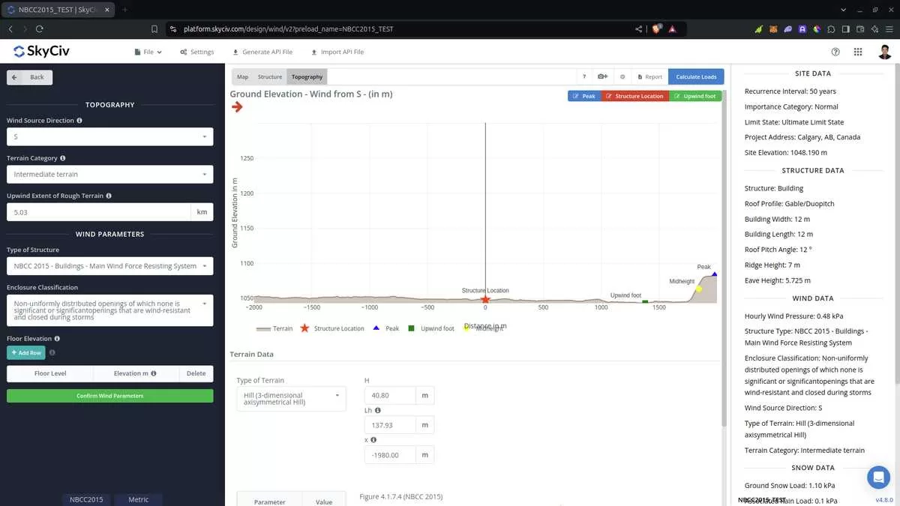Image resolution: width=900 pixels, height=506 pixels.
Task: Open the Type of Terrain dropdown
Action: [x=291, y=399]
